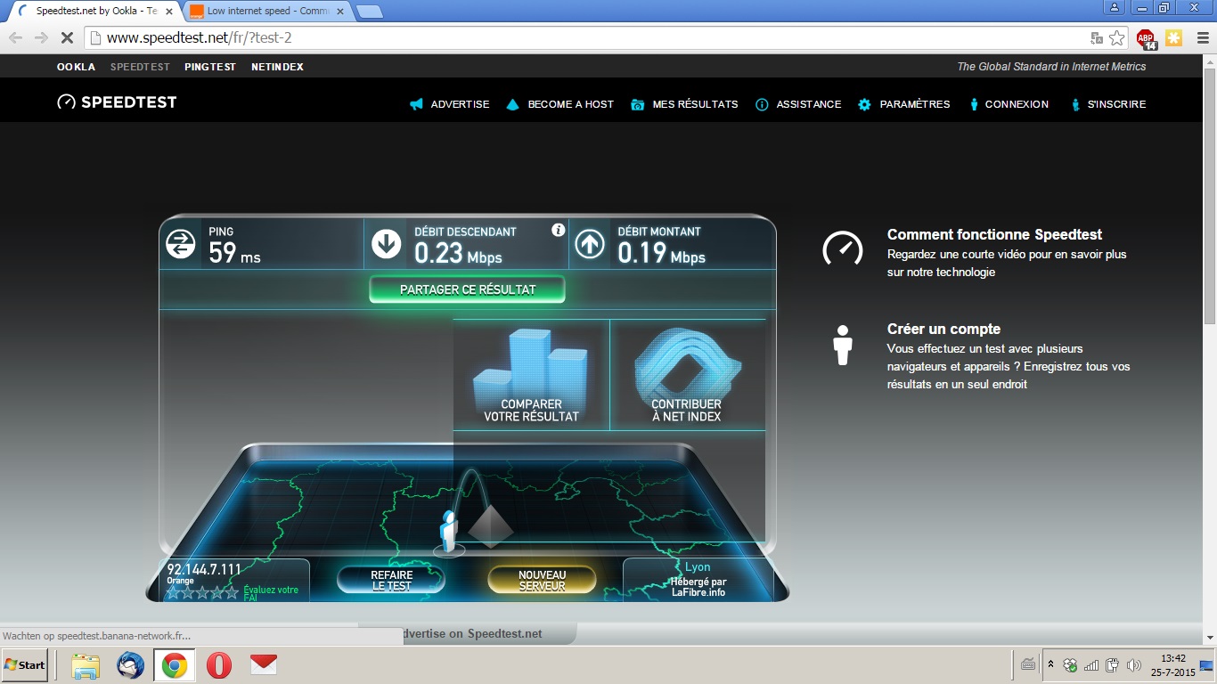Screen dimensions: 1217x684
Task: Click the bookmark star in the address bar
Action: pyautogui.click(x=1117, y=39)
